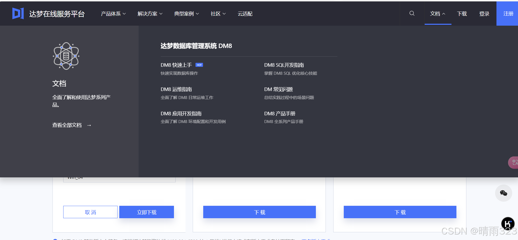
Task: Click the text 掌握 DM8 SQL 优化核心技能
Action: pyautogui.click(x=290, y=73)
